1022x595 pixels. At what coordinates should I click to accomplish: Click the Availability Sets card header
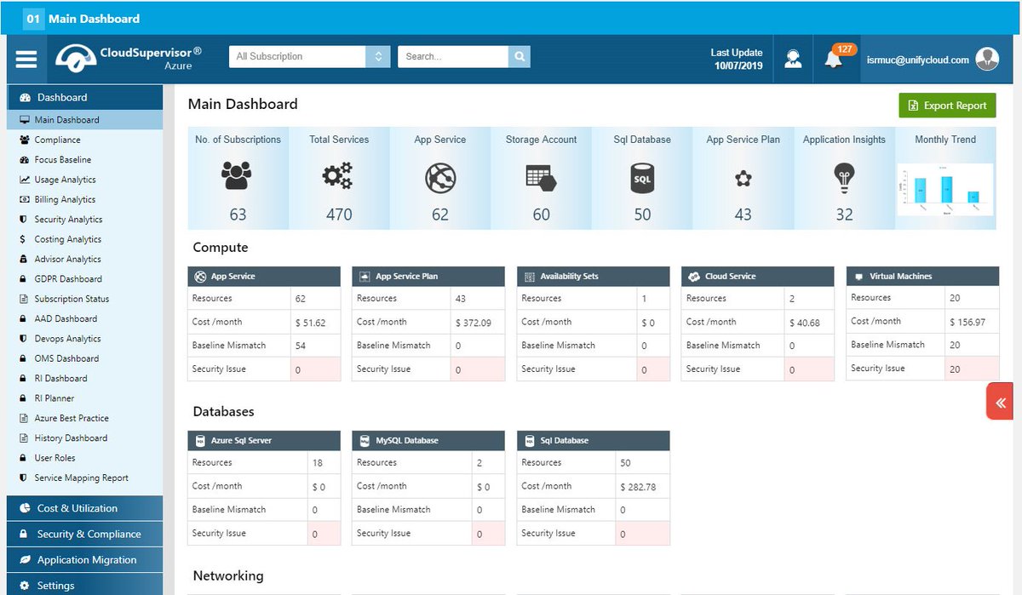coord(593,277)
